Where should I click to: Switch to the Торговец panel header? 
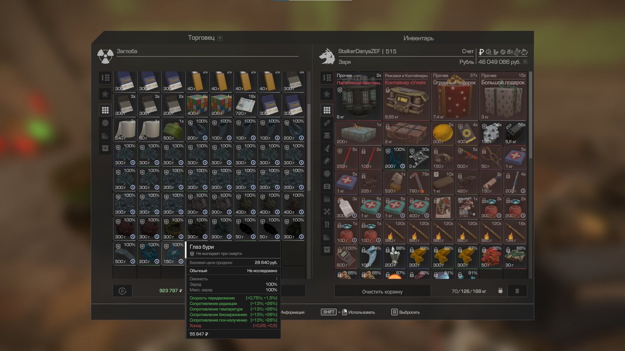[x=201, y=38]
